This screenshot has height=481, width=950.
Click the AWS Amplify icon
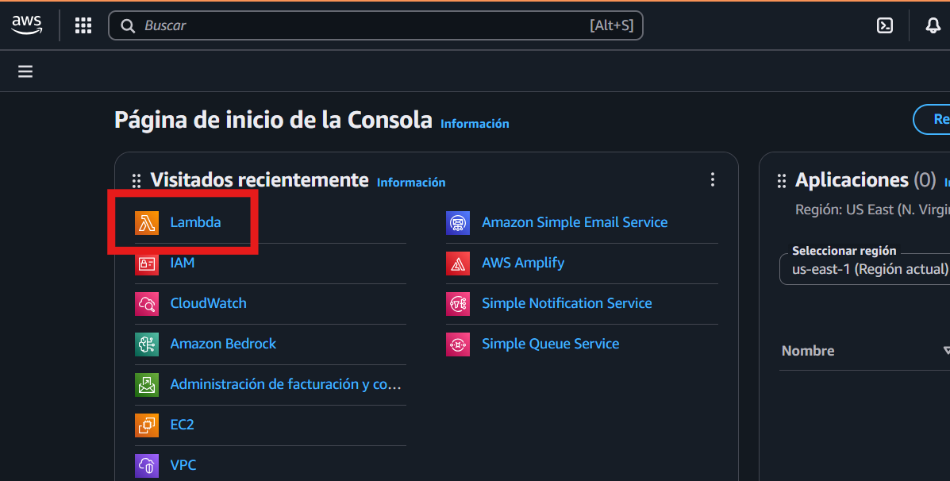click(458, 263)
